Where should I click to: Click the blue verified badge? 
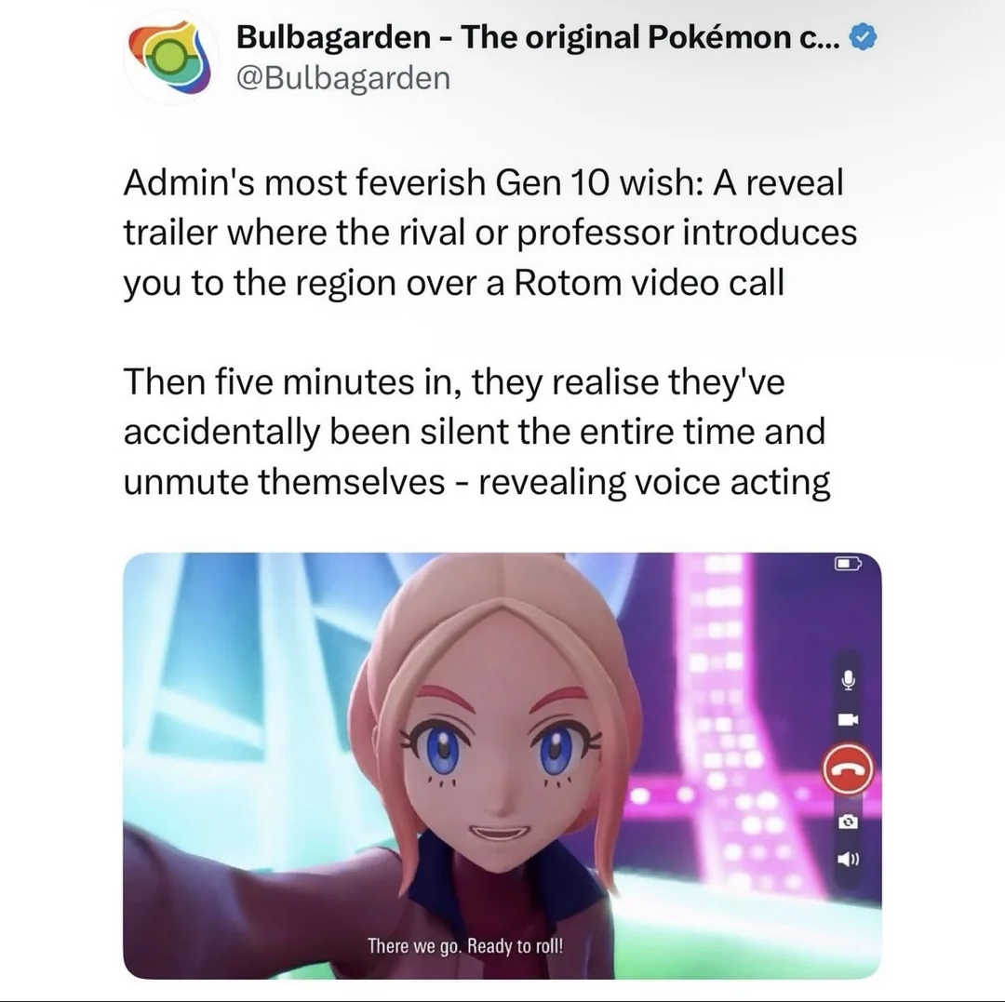pyautogui.click(x=863, y=38)
